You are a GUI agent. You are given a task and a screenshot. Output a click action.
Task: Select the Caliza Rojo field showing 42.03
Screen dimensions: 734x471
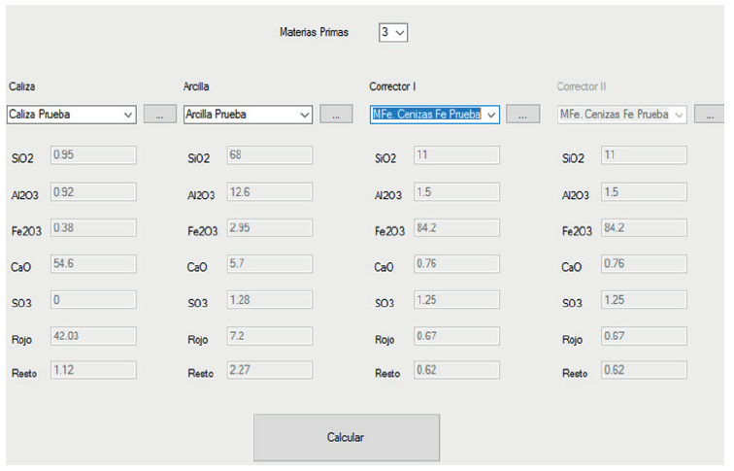(x=92, y=336)
